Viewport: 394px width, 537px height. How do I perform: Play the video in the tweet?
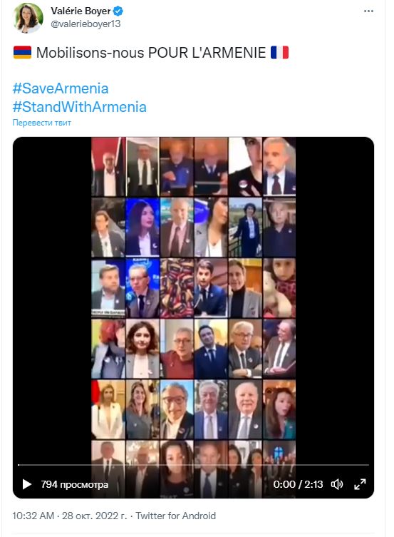pos(26,484)
